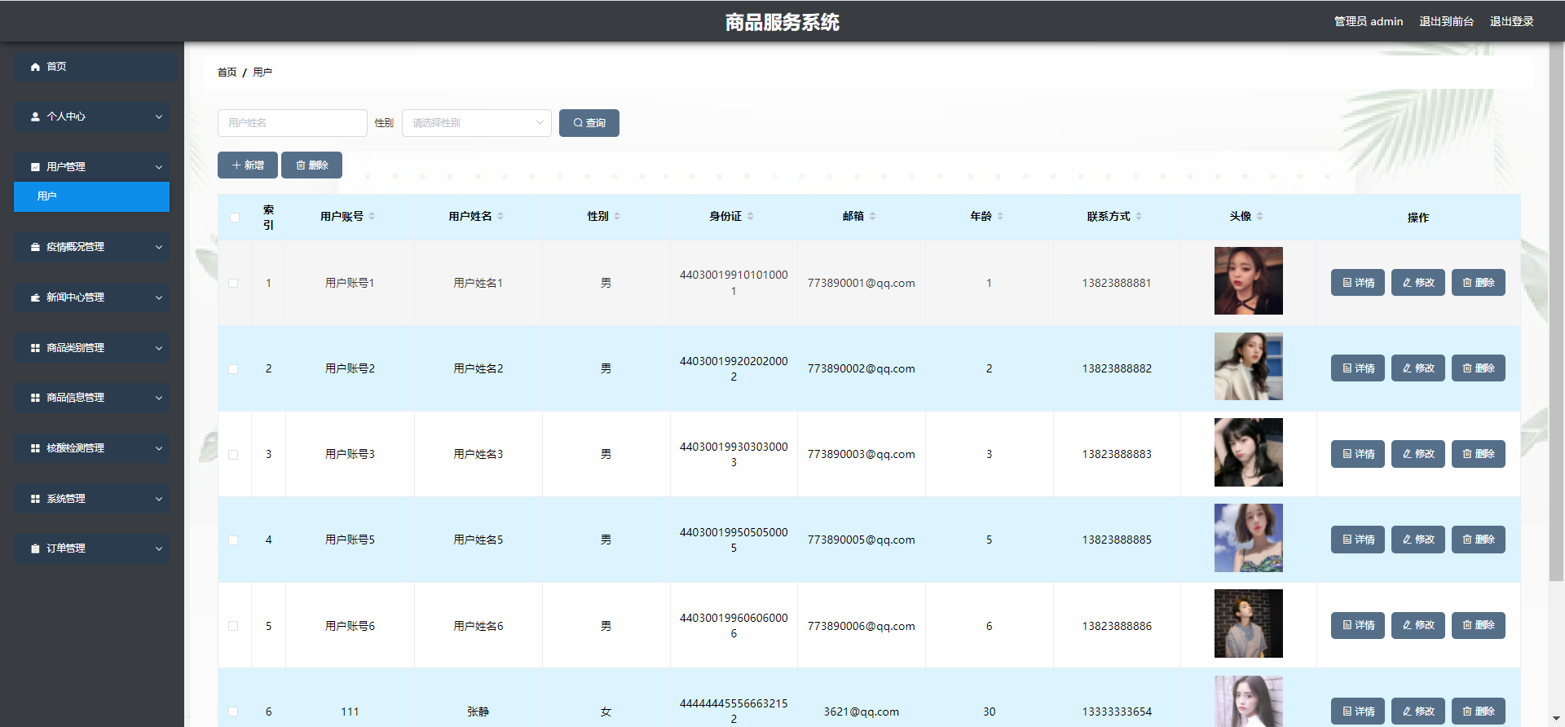Click the 疫情概况管理 sidebar icon
This screenshot has width=1565, height=727.
[x=35, y=247]
